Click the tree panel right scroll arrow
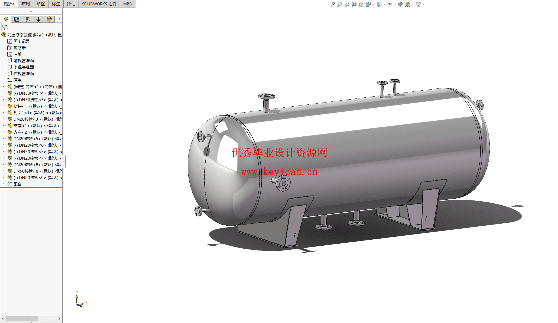The image size is (558, 323). click(59, 319)
